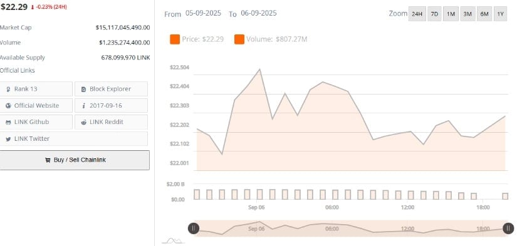Screen dimensions: 517x246
Task: Click the GitHub icon next to LINK Github
Action: pos(8,122)
